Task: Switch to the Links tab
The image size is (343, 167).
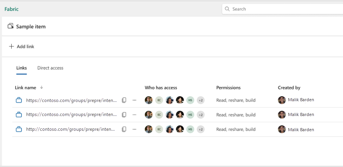Action: pyautogui.click(x=21, y=68)
